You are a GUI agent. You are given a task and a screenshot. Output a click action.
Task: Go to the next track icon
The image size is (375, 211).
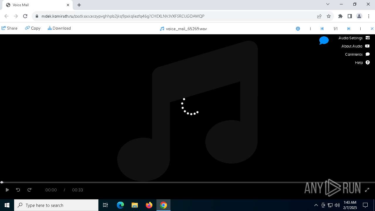click(x=349, y=29)
